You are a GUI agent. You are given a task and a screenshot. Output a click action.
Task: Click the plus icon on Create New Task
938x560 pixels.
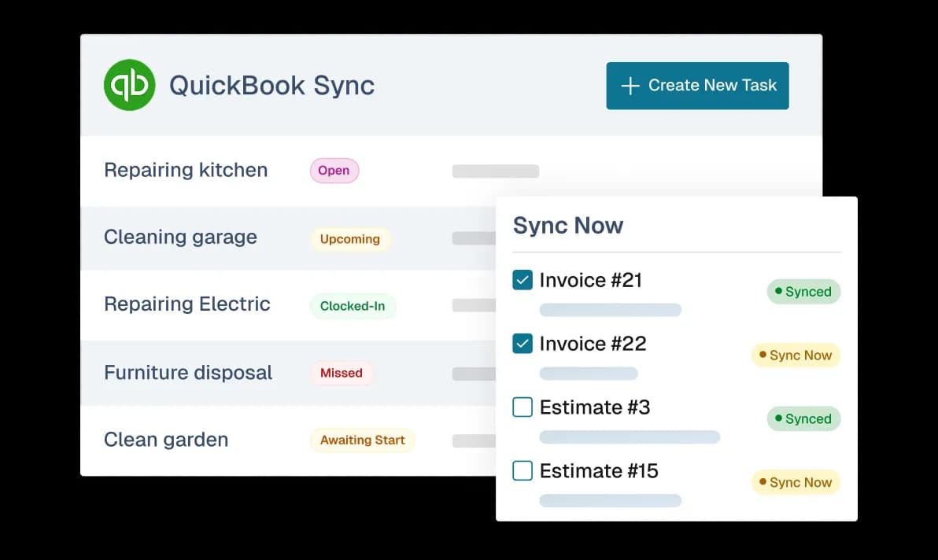[630, 86]
